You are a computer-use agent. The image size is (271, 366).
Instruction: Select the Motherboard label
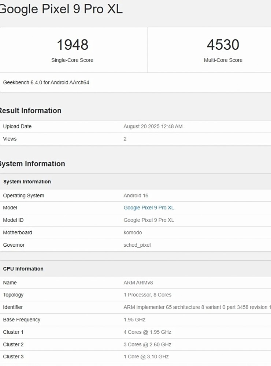click(x=18, y=232)
